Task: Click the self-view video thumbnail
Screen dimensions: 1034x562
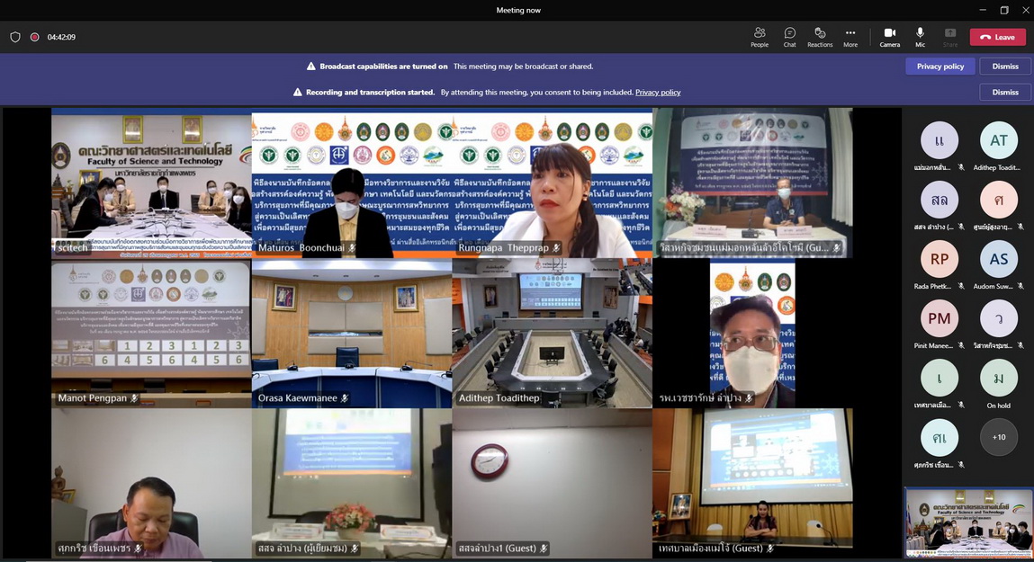Action: [968, 523]
